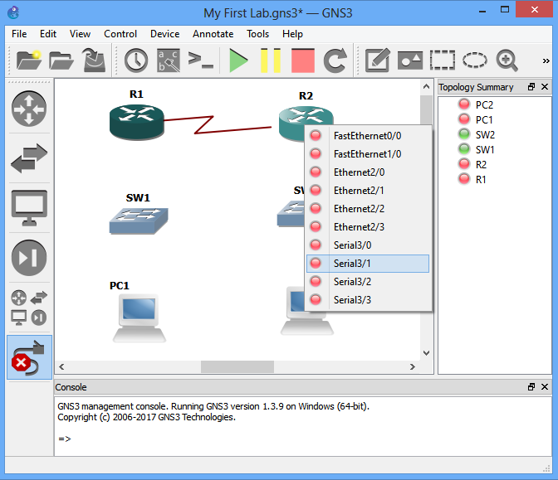Viewport: 558px width, 480px height.
Task: Reload all devices icon
Action: (x=335, y=60)
